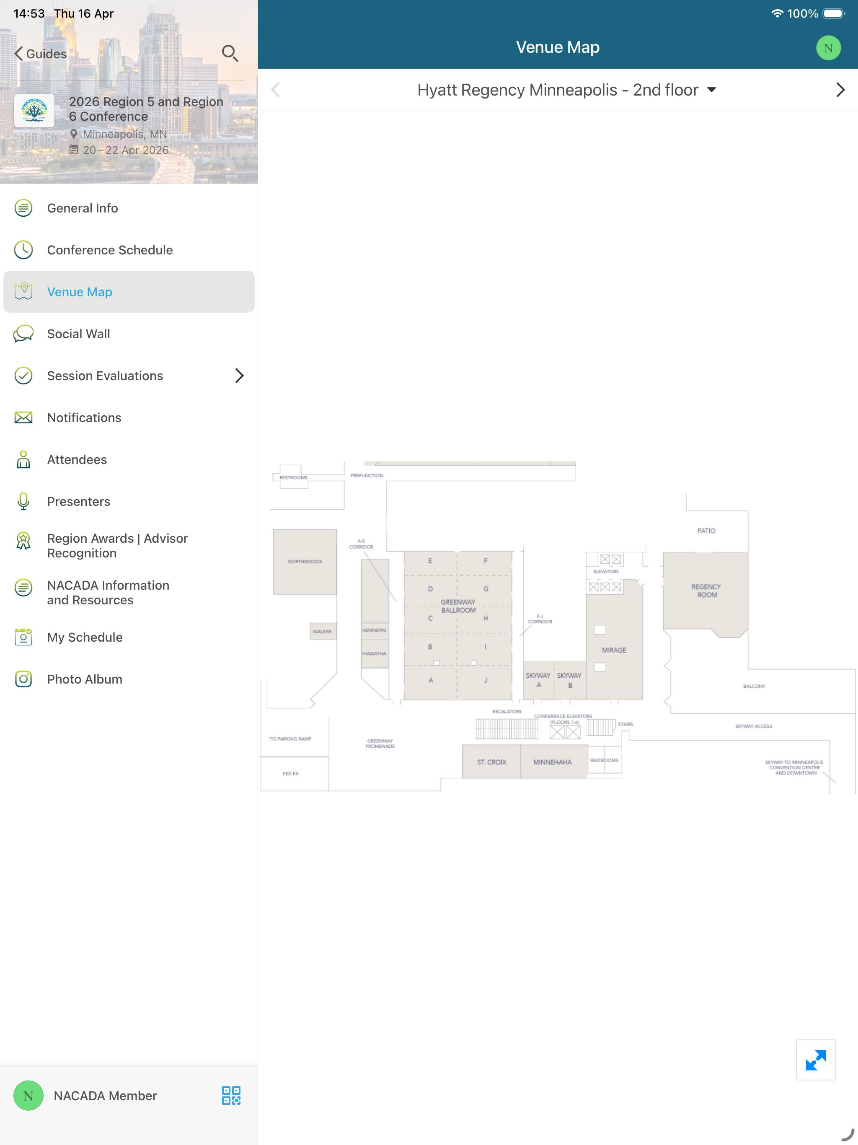
Task: Tap the Minneapolis, MN location text
Action: click(125, 134)
